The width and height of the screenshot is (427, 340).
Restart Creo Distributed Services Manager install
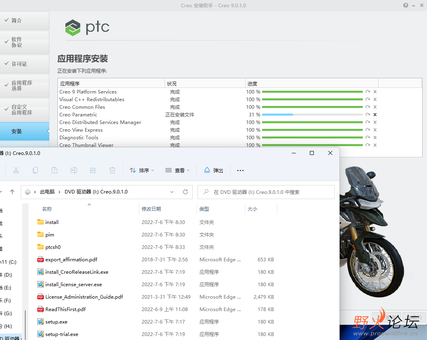(x=368, y=122)
